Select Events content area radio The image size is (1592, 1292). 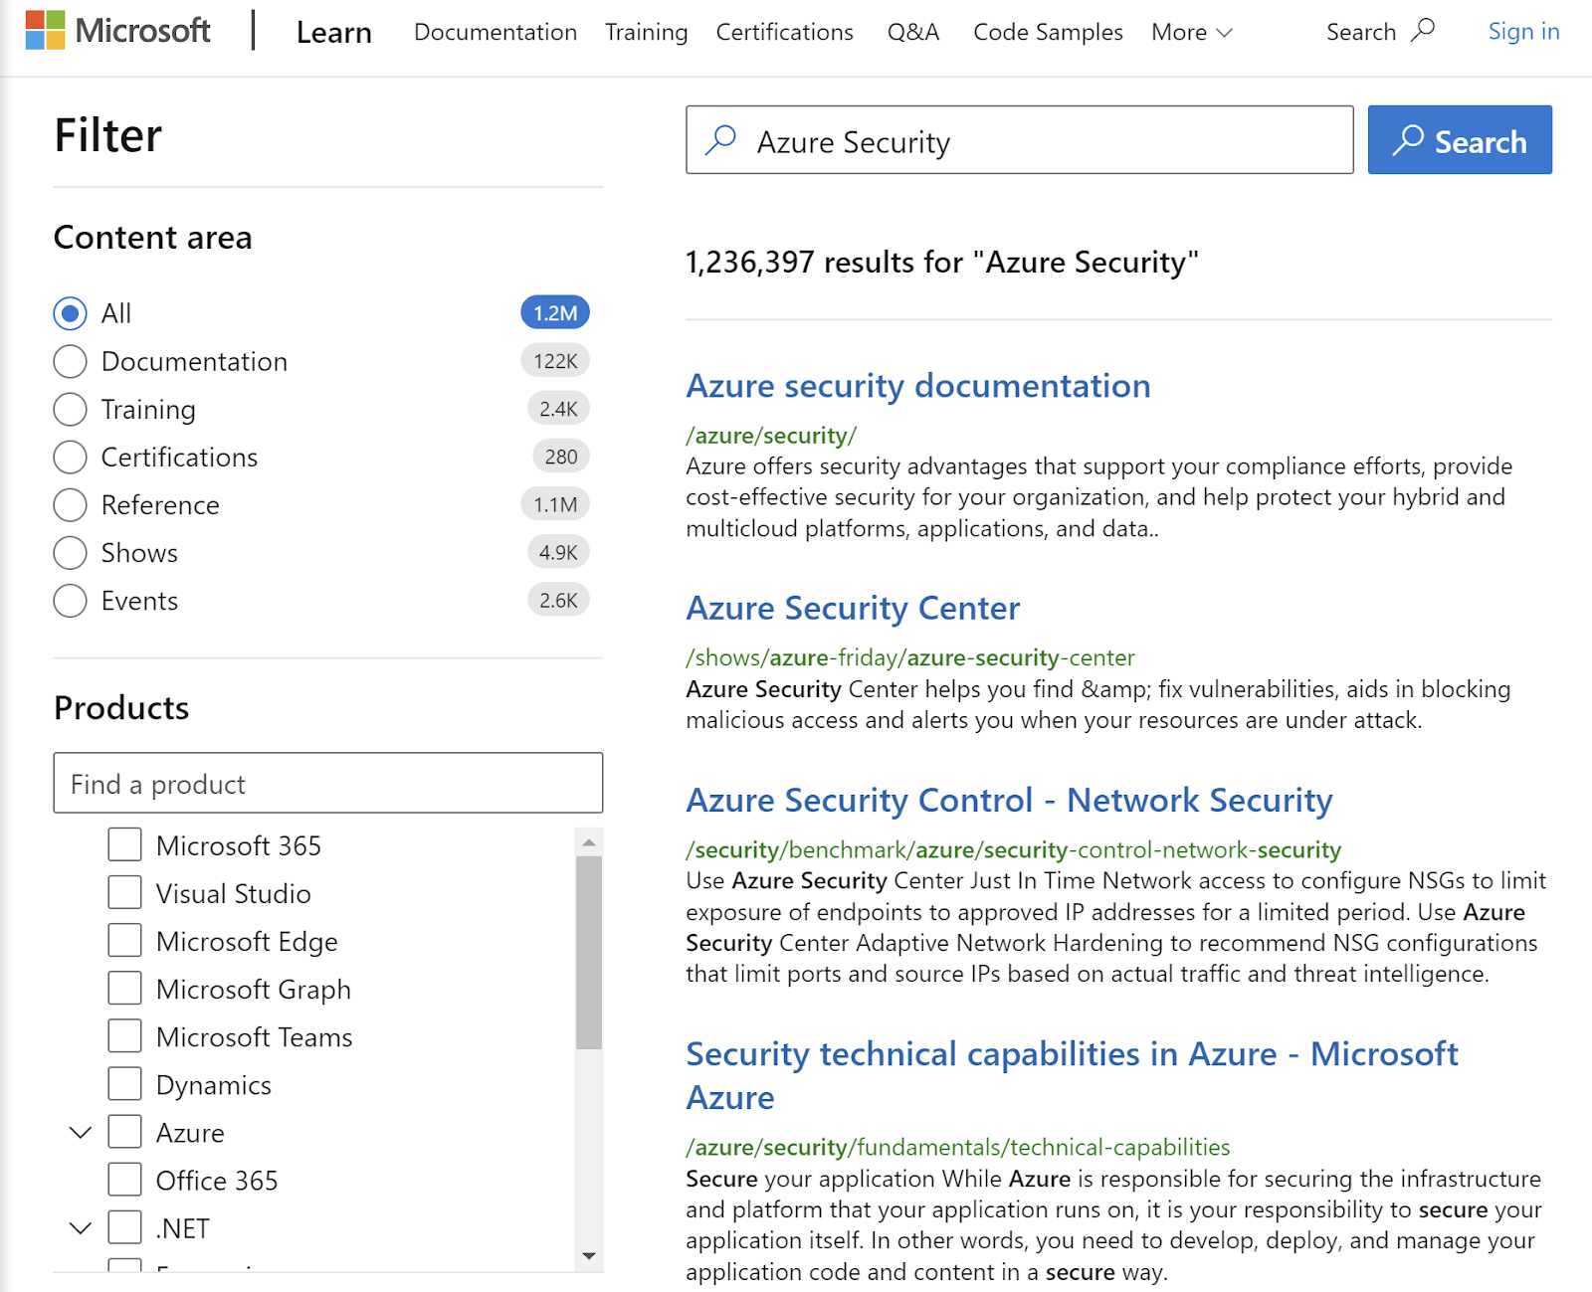(x=70, y=601)
